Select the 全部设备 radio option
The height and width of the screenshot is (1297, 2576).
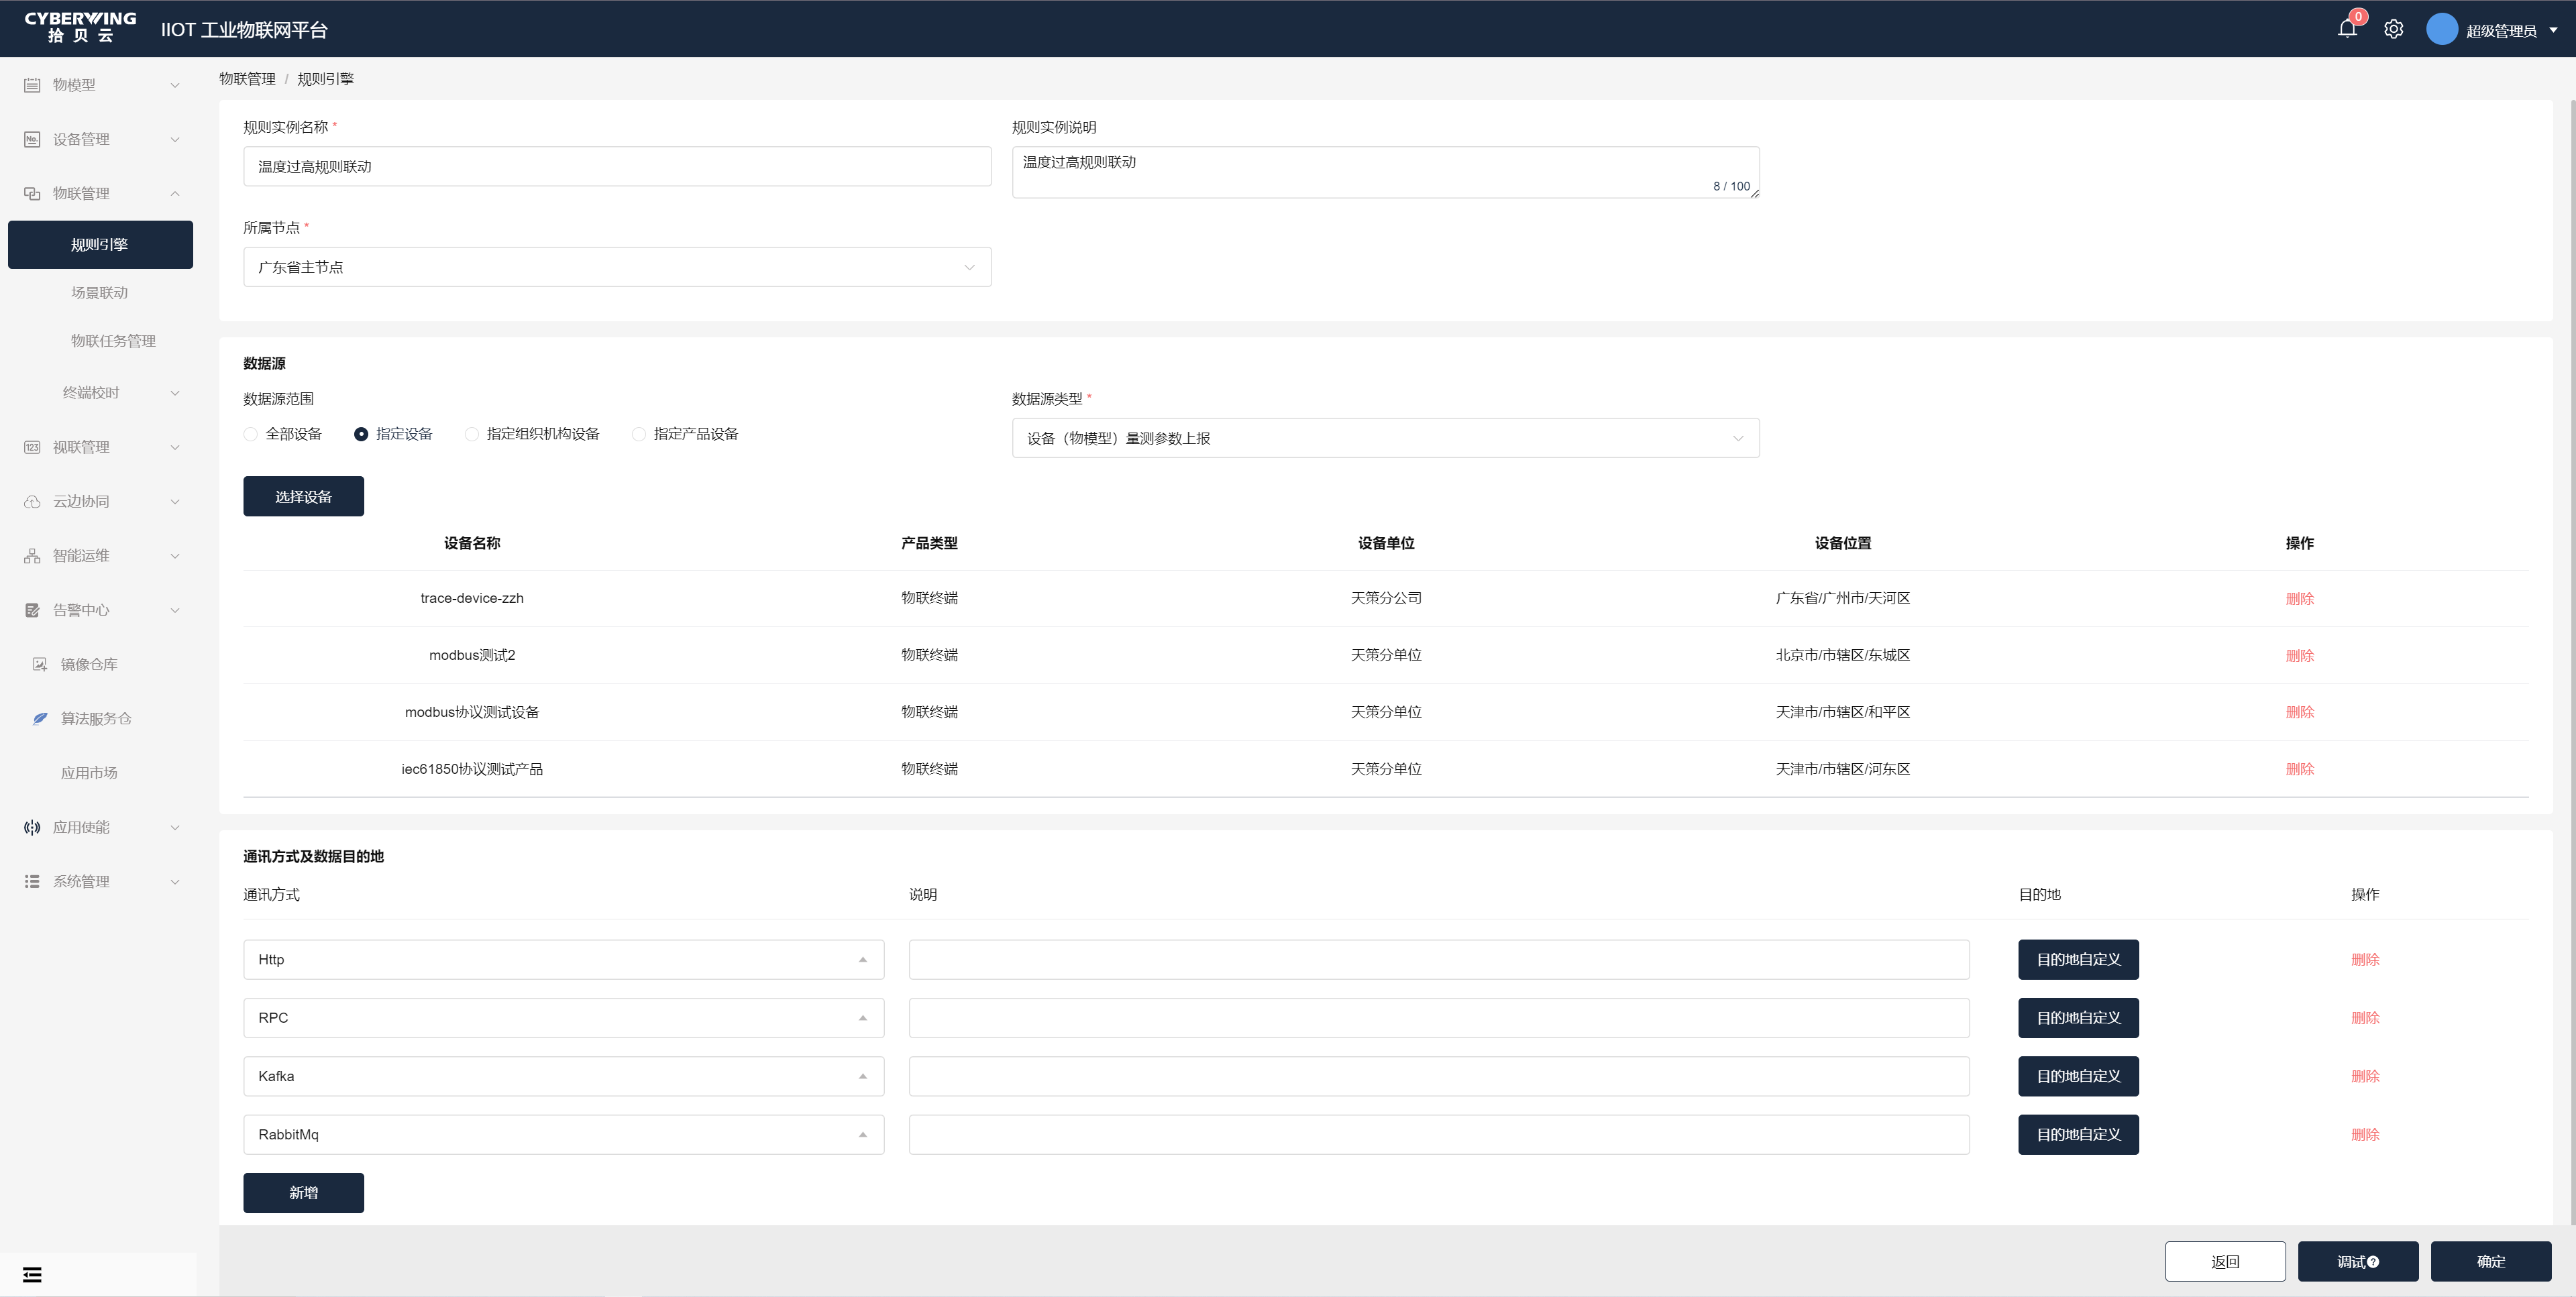[x=251, y=434]
